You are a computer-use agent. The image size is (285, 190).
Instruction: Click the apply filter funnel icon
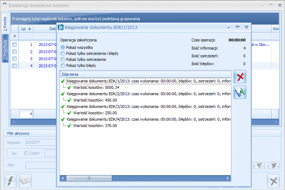click(259, 165)
